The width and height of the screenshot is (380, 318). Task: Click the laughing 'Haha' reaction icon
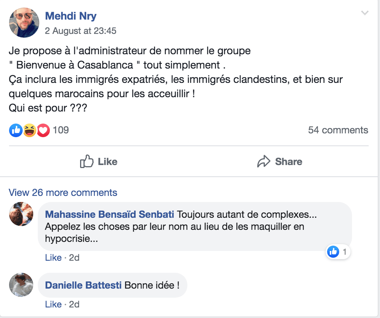tap(29, 130)
